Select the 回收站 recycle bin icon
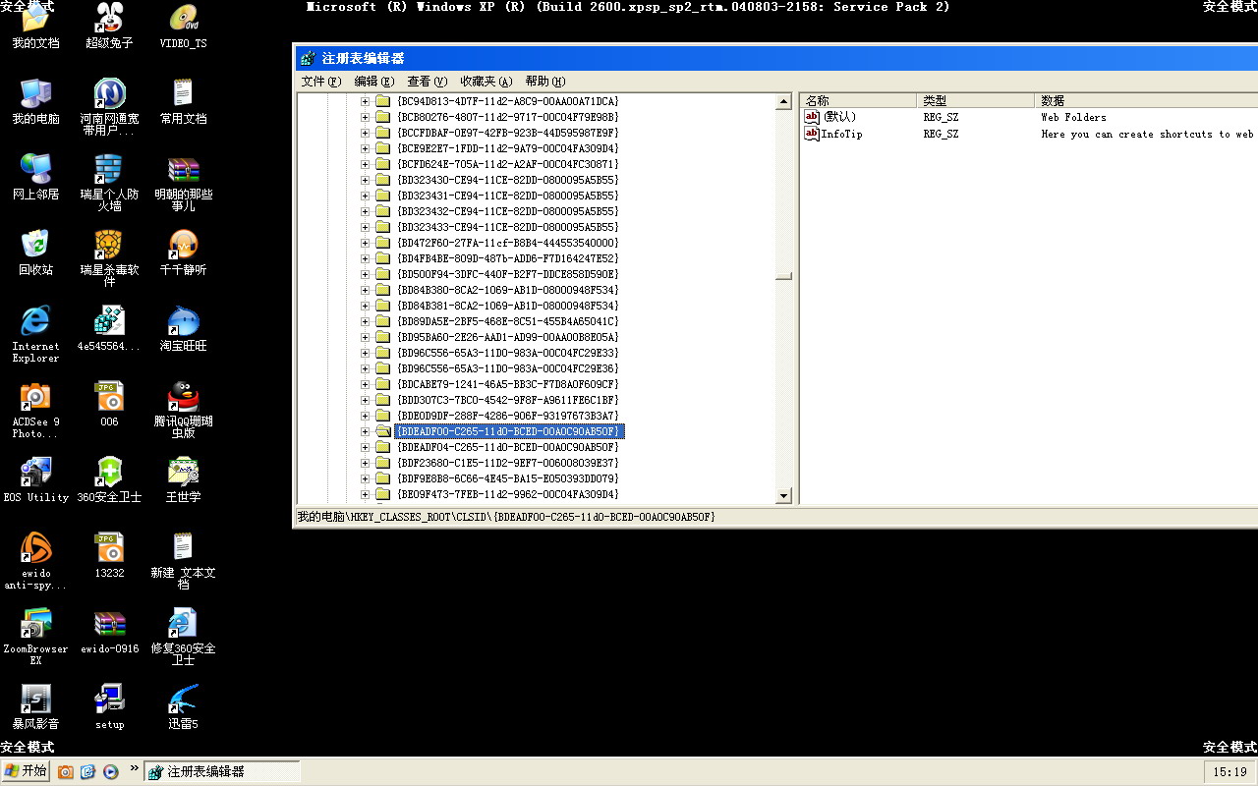This screenshot has width=1258, height=786. (x=35, y=245)
